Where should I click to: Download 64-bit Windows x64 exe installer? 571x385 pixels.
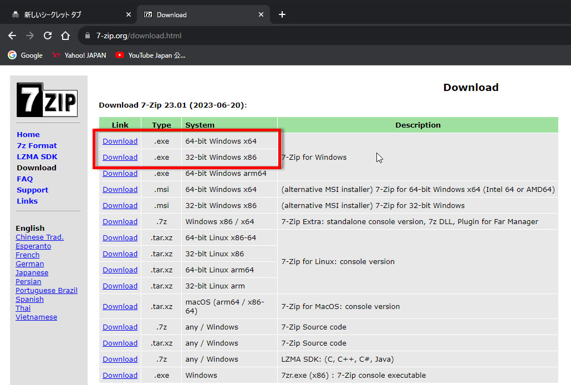point(120,141)
